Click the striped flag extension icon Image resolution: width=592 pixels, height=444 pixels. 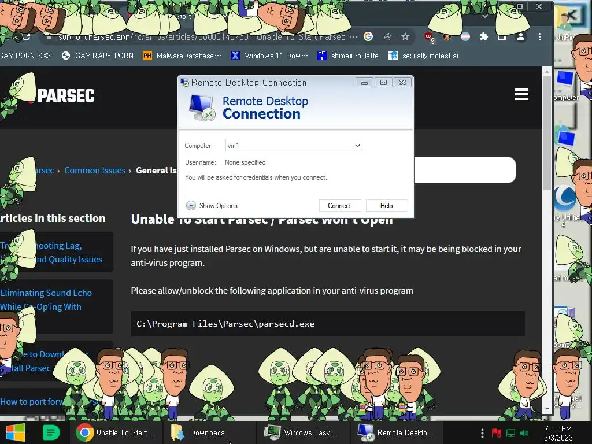(x=465, y=36)
